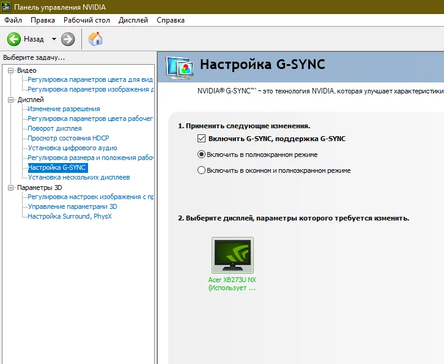This screenshot has width=444, height=364.
Task: Open the Рабочий стол menu
Action: (87, 20)
